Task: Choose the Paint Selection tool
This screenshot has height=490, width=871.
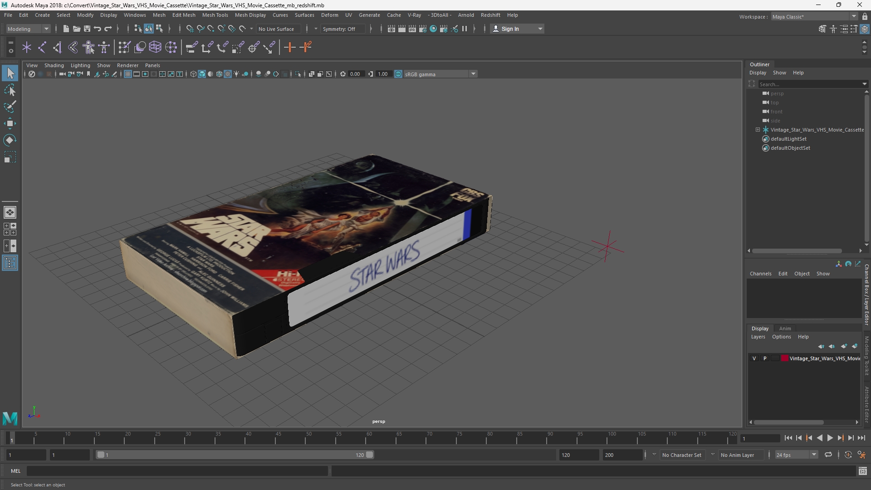Action: [x=10, y=107]
